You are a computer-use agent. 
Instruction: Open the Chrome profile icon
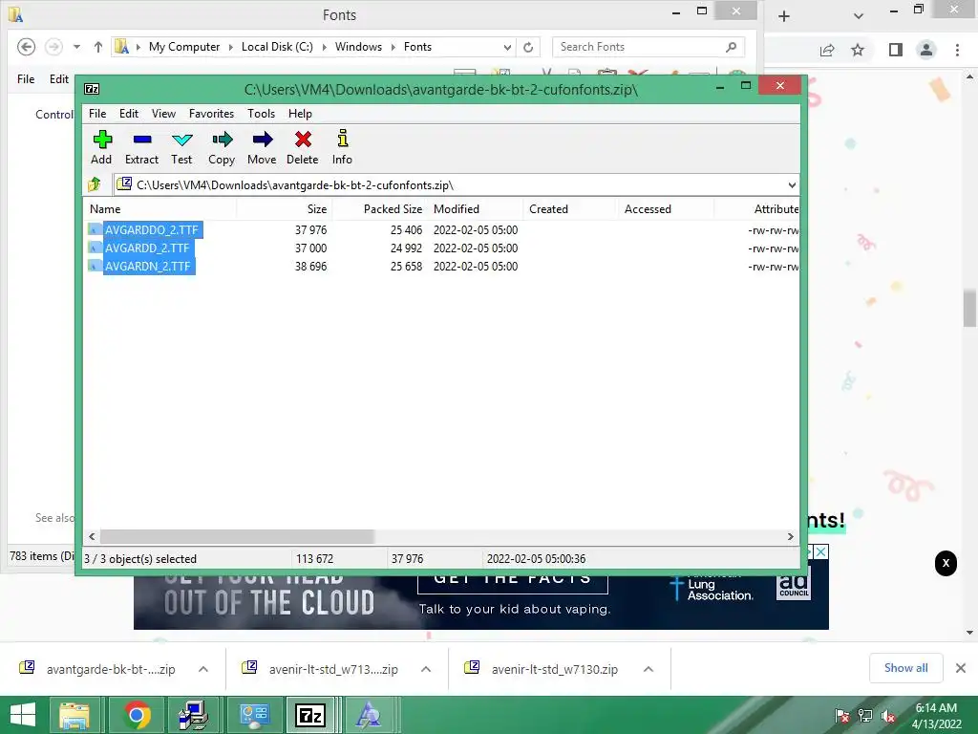tap(926, 50)
